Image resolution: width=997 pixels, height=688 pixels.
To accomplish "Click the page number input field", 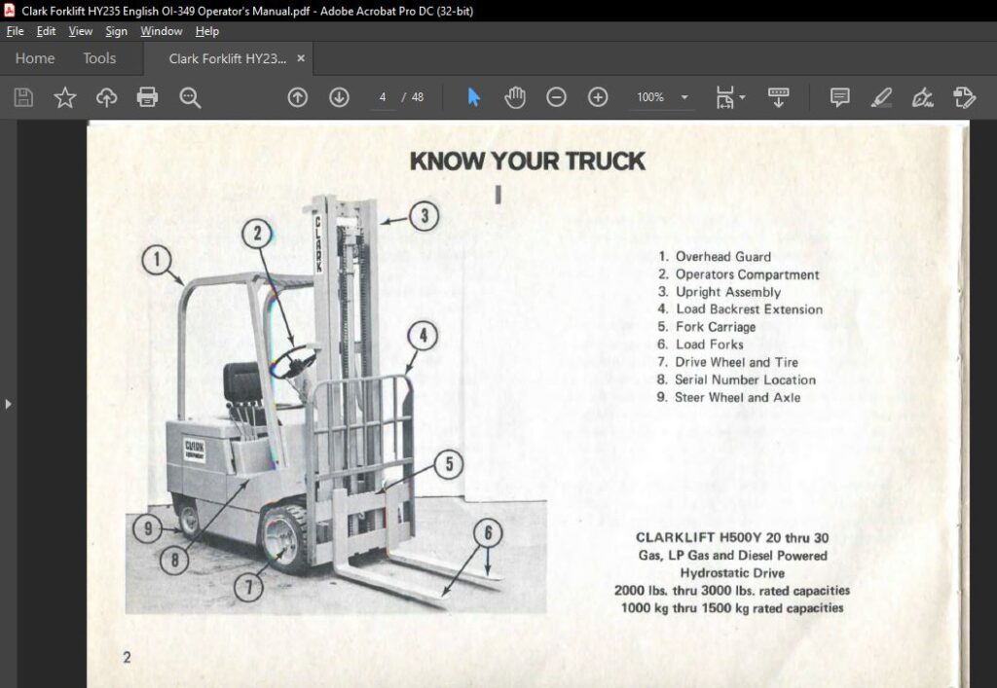I will (382, 97).
